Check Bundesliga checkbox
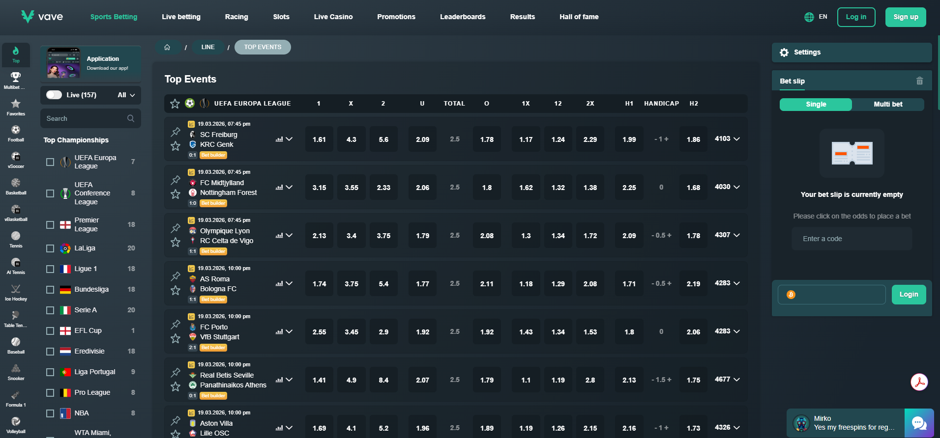The height and width of the screenshot is (438, 940). [50, 290]
